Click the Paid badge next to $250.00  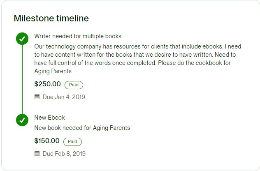point(74,85)
